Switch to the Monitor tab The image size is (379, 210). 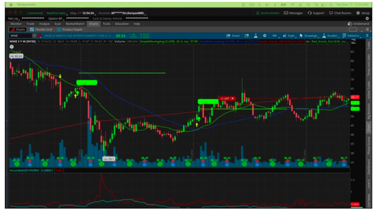click(x=16, y=23)
